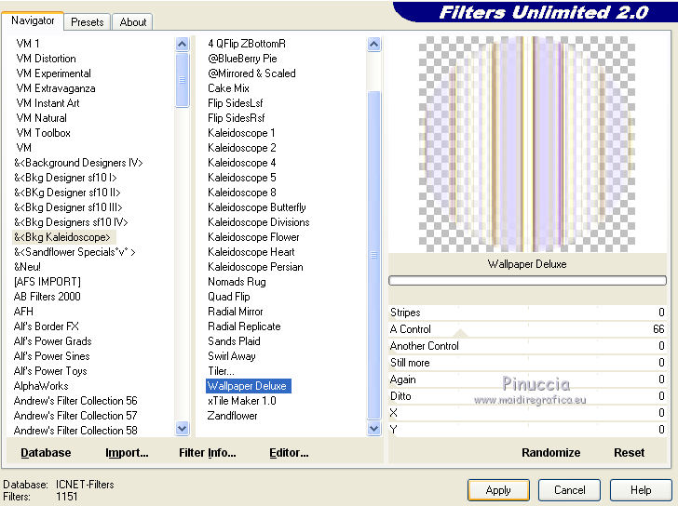Select Wallpaper Deluxe filter

(248, 386)
